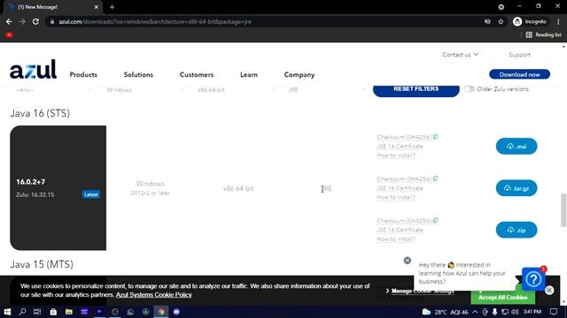Click the Download now button
This screenshot has height=318, width=567.
click(x=520, y=74)
